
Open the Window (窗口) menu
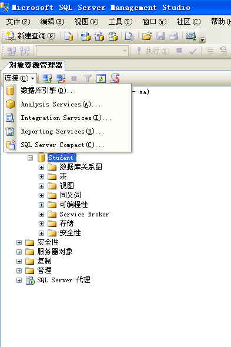154,22
